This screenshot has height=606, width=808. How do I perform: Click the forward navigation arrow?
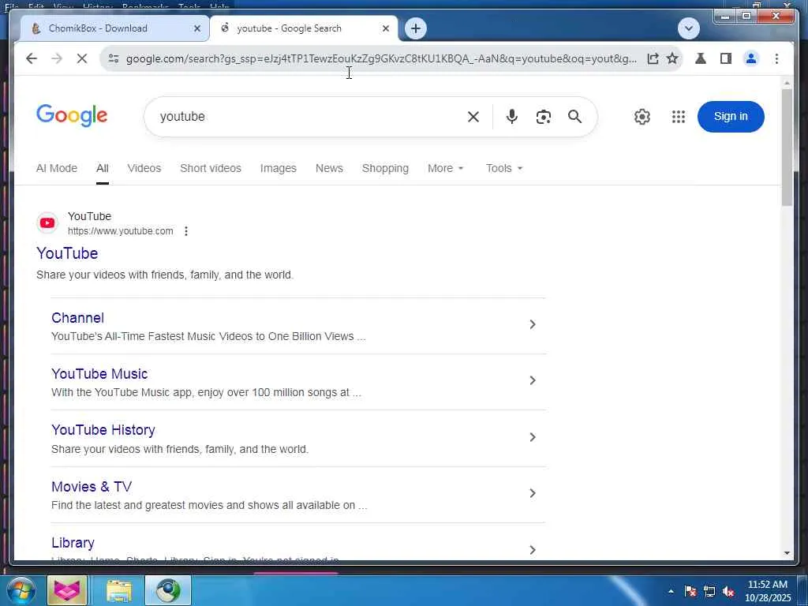tap(57, 58)
